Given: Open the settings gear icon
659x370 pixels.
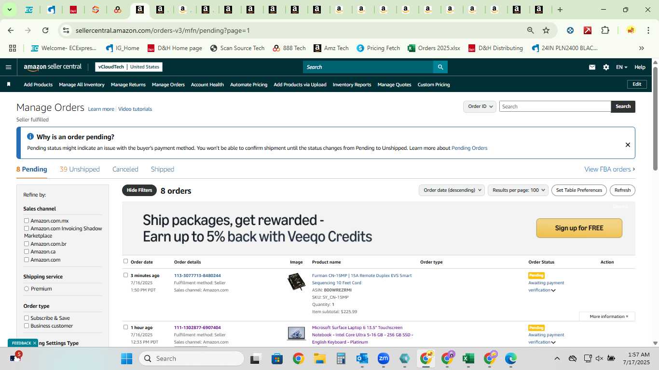Looking at the screenshot, I should pyautogui.click(x=606, y=67).
